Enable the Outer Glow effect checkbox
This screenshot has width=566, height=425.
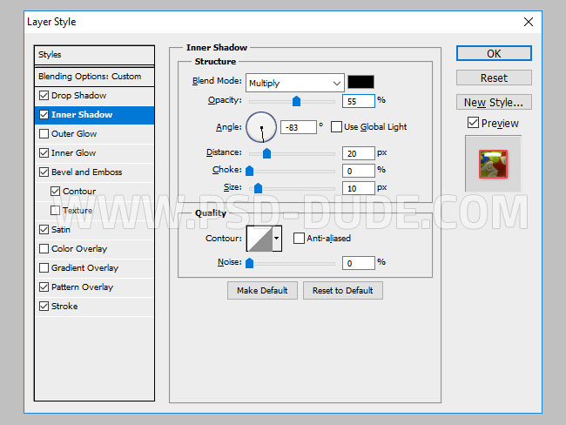pyautogui.click(x=44, y=134)
